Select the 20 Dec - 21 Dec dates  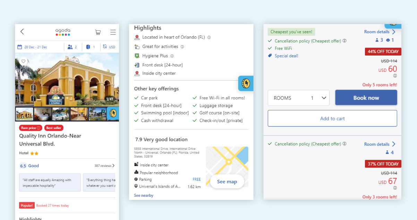click(32, 47)
